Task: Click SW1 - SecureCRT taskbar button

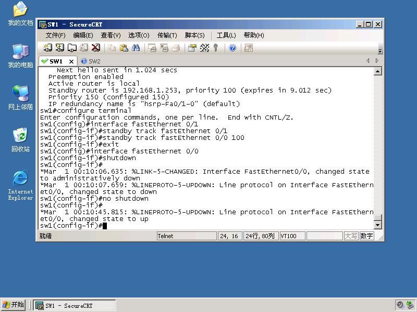Action: 75,306
